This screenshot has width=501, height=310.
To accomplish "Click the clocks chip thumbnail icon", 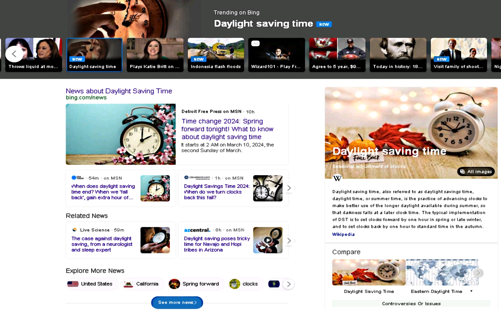I will [235, 284].
